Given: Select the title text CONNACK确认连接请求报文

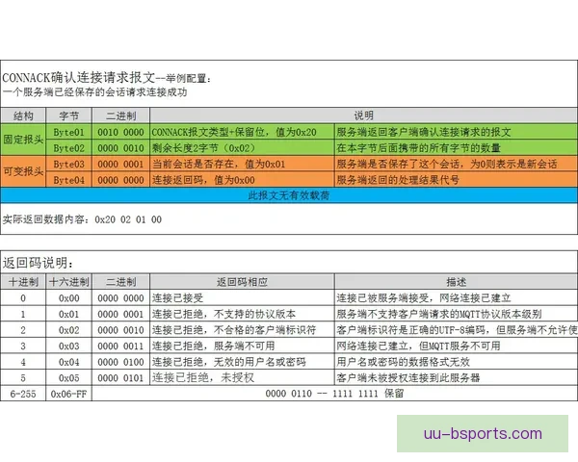Looking at the screenshot, I should tap(79, 77).
